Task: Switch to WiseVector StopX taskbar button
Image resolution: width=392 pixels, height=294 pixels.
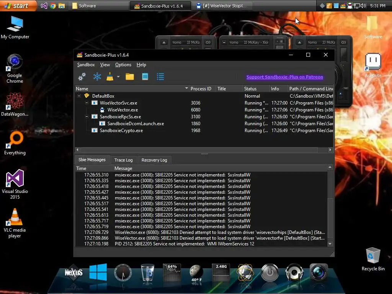Action: click(222, 6)
